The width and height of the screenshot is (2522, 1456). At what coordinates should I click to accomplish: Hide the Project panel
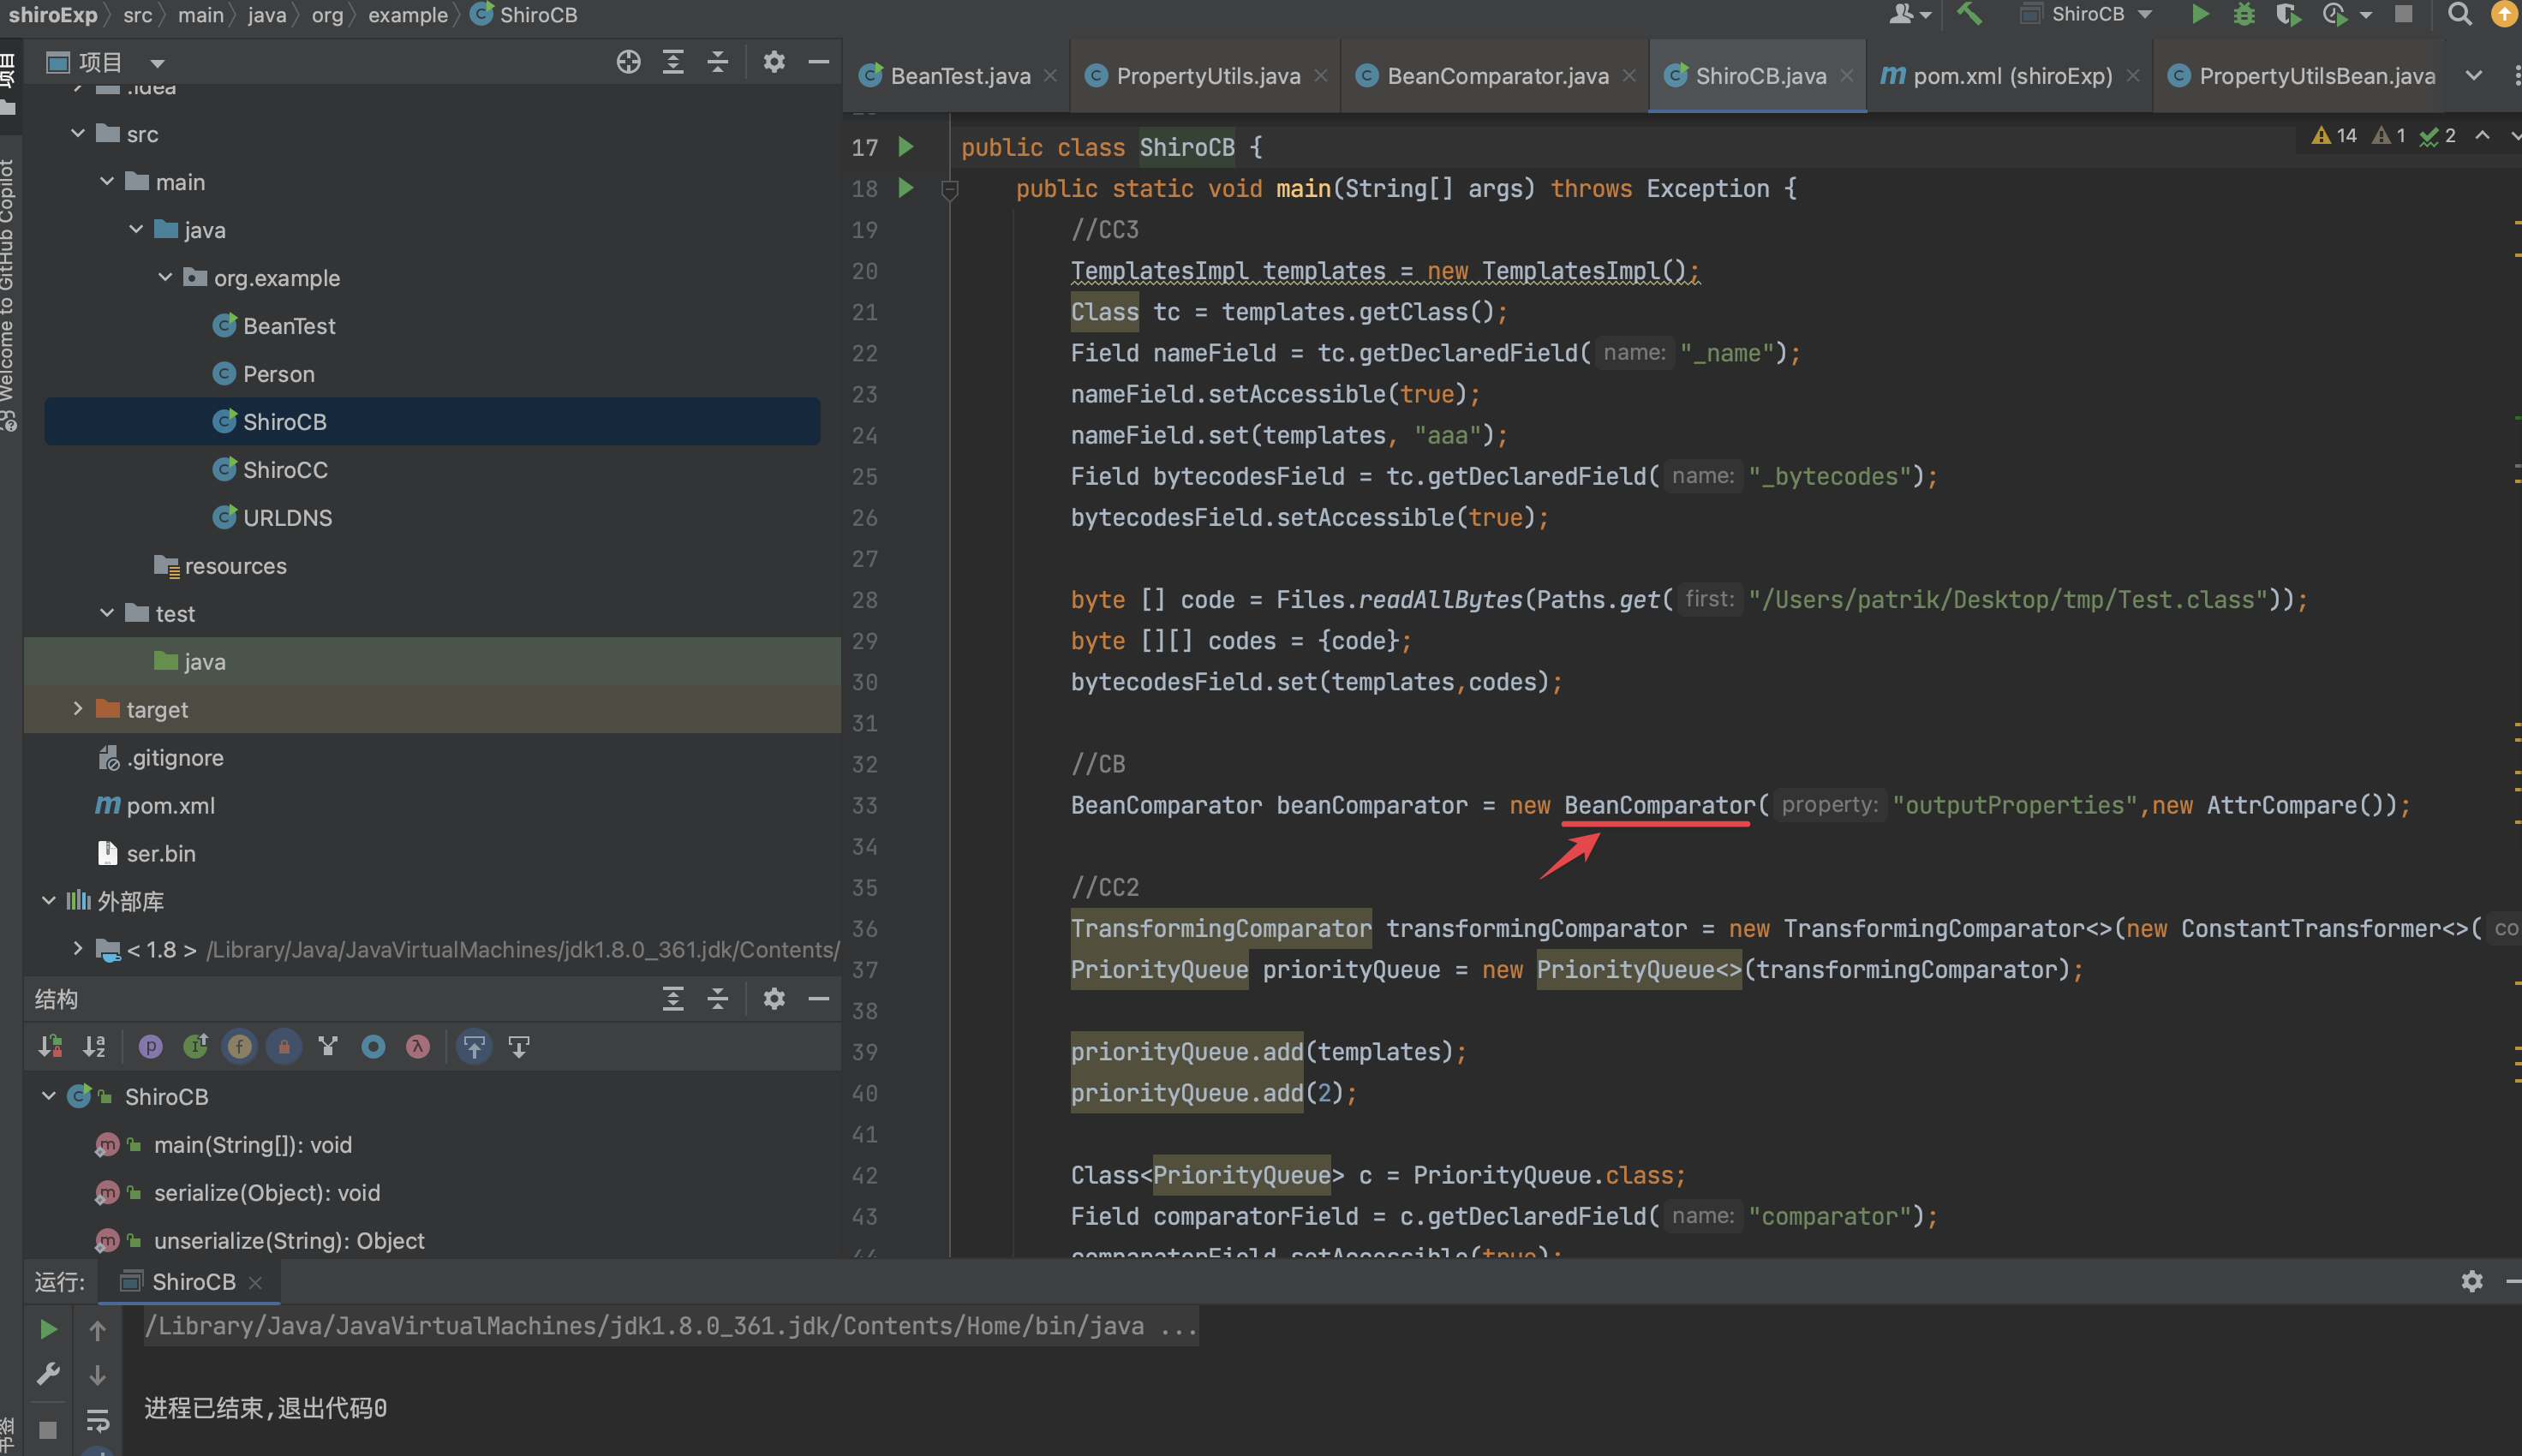(x=819, y=62)
